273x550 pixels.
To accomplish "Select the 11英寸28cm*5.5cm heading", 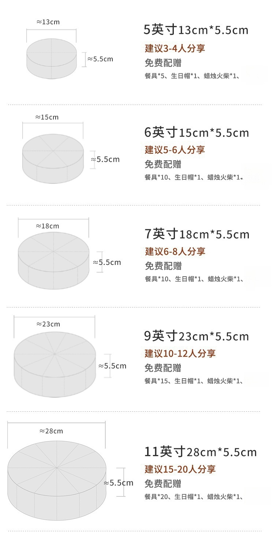I will 201,452.
